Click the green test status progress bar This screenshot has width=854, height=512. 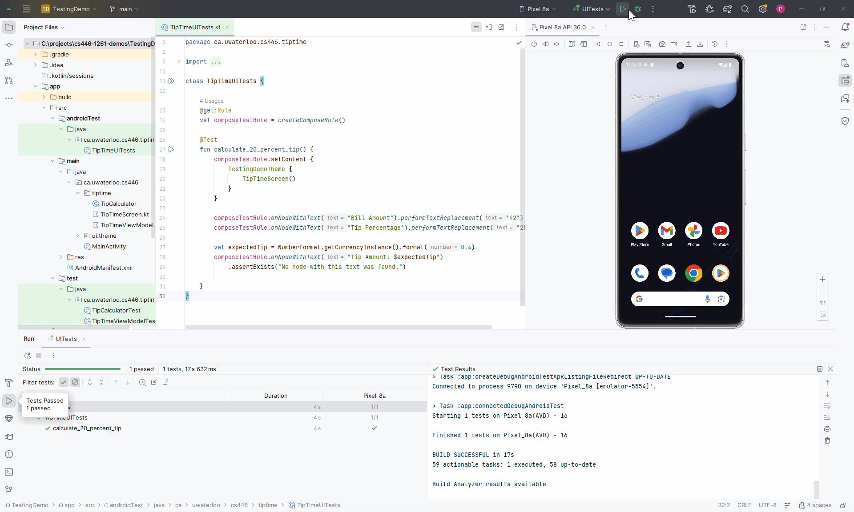82,369
